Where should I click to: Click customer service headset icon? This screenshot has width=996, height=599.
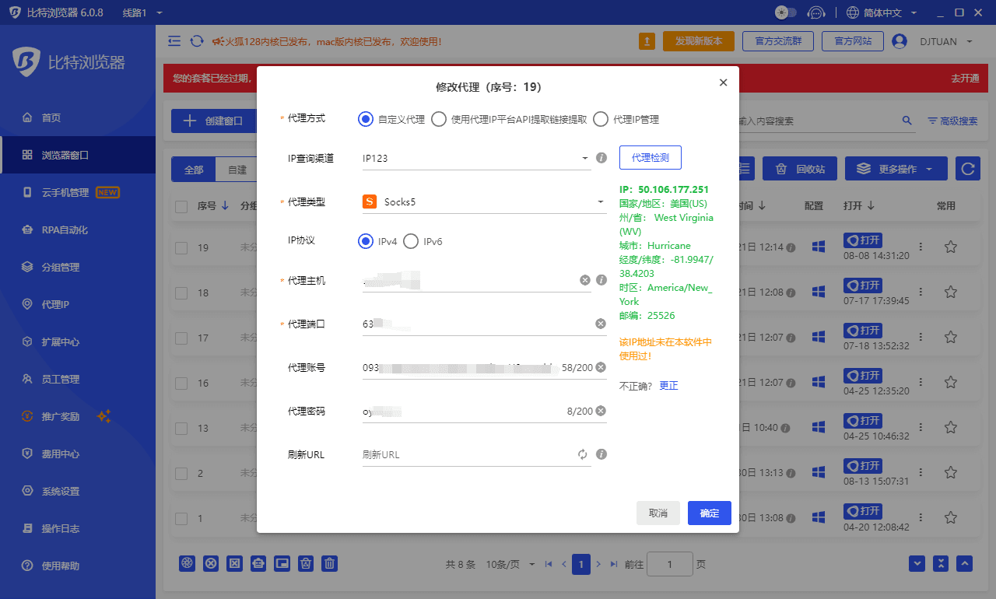pos(815,12)
